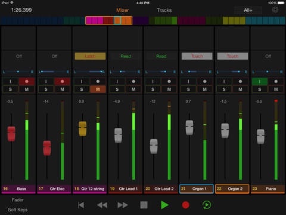The image size is (286, 215).
Task: Open the Soft Keys view
Action: tap(17, 210)
